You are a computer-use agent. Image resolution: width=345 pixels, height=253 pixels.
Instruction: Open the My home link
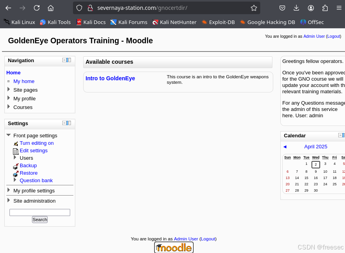(24, 81)
